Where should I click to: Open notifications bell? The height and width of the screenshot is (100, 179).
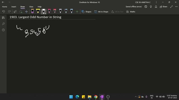156,7
